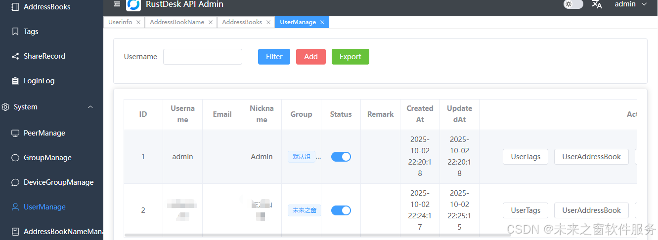Click the Nickname column header
Image resolution: width=658 pixels, height=240 pixels.
click(x=262, y=114)
